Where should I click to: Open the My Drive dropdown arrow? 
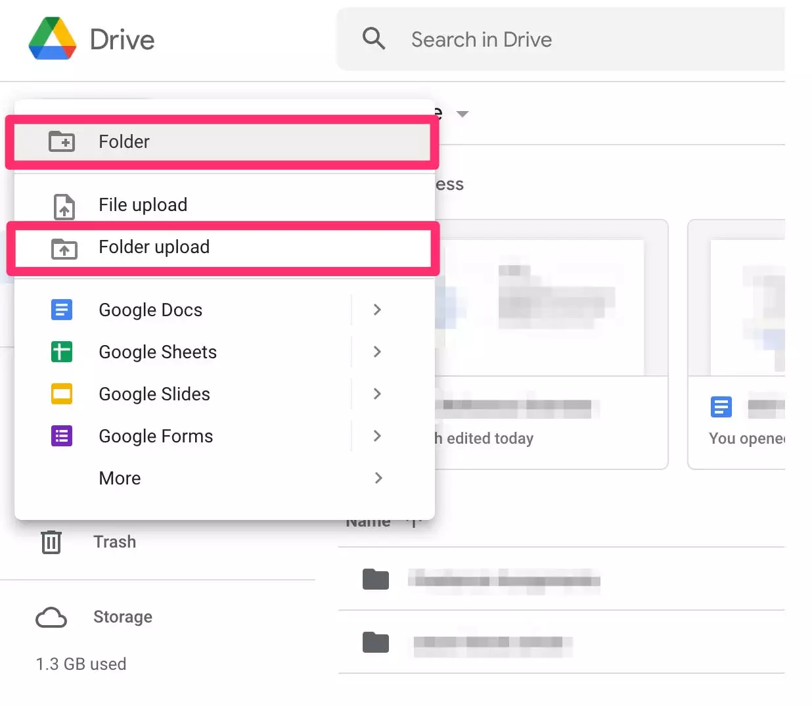[x=462, y=114]
